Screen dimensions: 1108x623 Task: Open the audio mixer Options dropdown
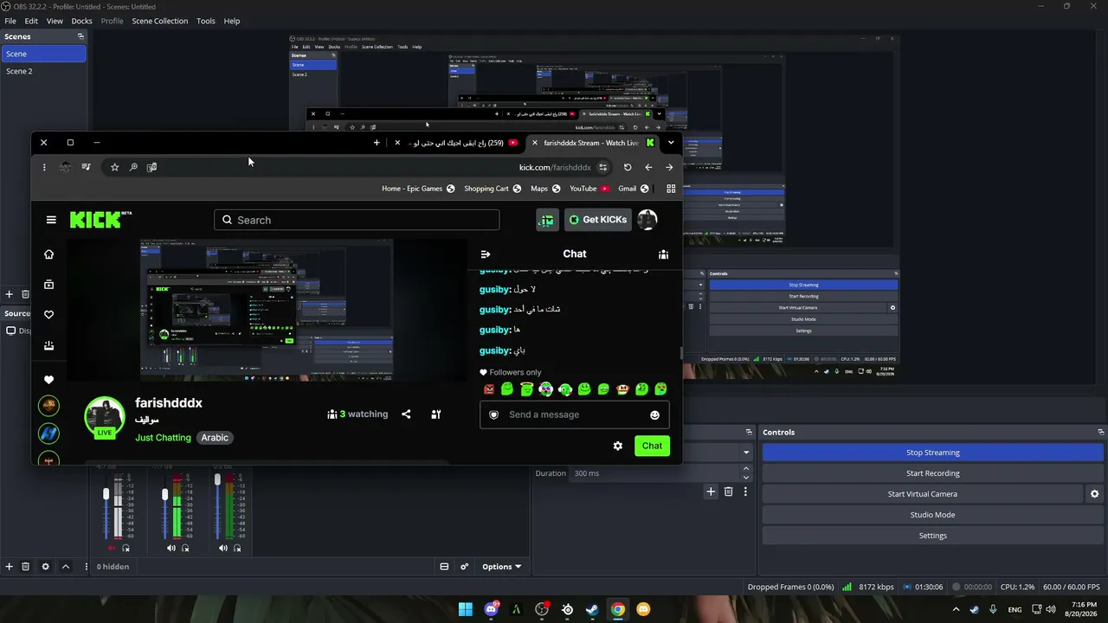[x=502, y=567]
